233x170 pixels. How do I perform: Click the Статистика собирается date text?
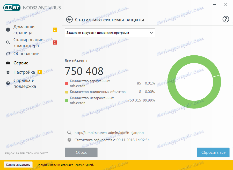coord(112,140)
